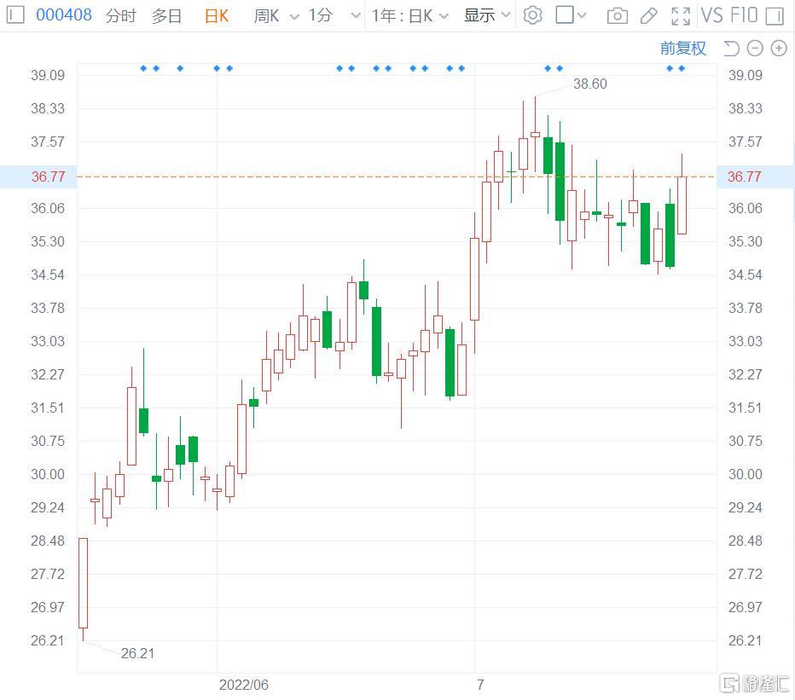Click the 2022/06 date axis label
The image size is (795, 700).
pos(243,685)
